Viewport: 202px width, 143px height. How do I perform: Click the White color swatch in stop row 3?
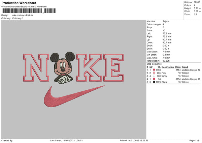tap(154, 76)
